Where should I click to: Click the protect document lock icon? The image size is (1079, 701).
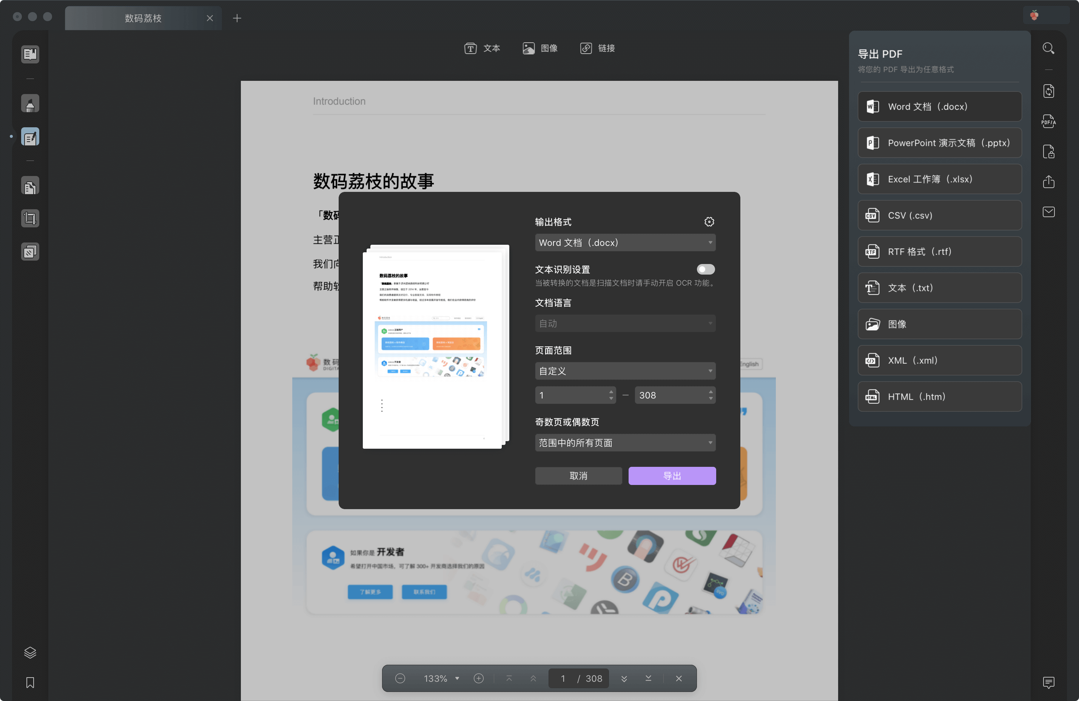(1048, 151)
